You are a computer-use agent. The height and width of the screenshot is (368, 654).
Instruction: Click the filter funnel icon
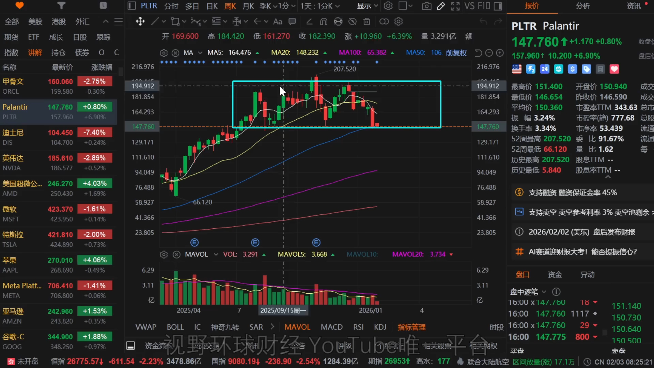click(61, 5)
